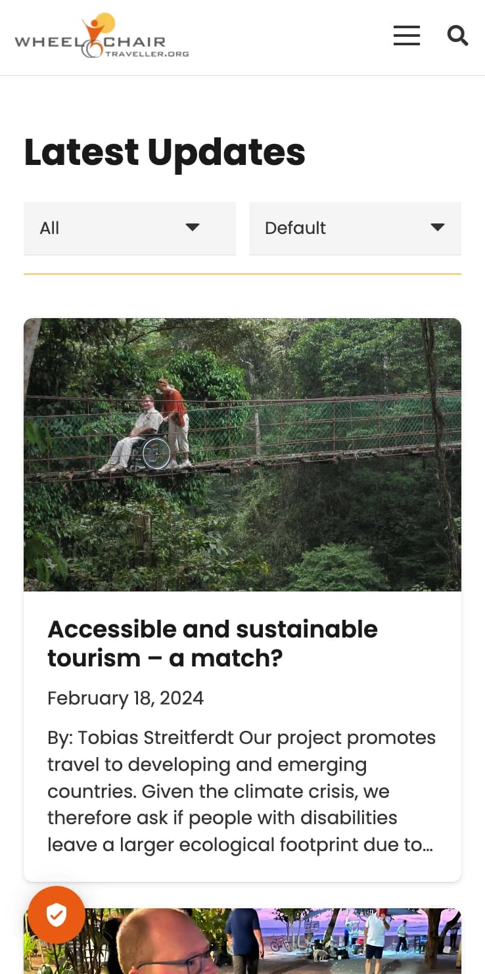Open the "Accessible and sustainable tourism" article title

pos(212,643)
